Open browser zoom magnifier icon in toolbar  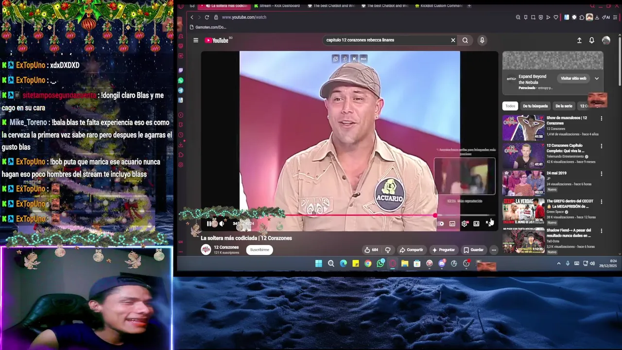point(518,17)
